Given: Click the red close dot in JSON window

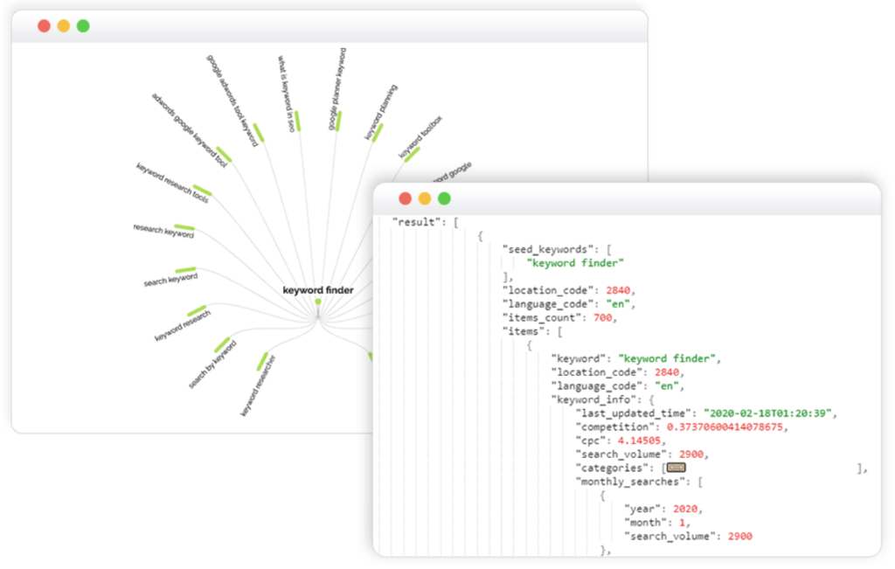Looking at the screenshot, I should click(x=406, y=198).
